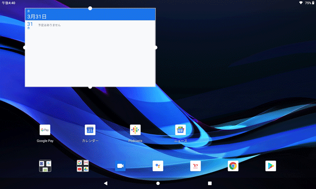Click the battery 75% status indicator

[310, 3]
